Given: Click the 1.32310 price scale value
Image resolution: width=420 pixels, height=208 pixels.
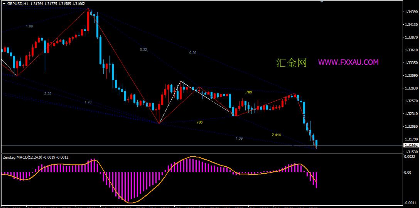Looking at the screenshot, I should (x=411, y=114).
